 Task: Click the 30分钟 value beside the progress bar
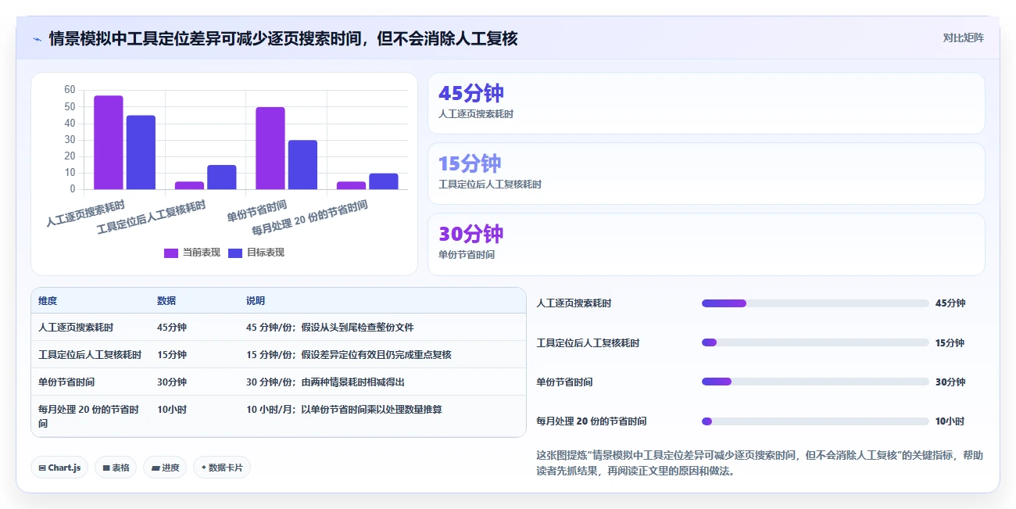[950, 382]
